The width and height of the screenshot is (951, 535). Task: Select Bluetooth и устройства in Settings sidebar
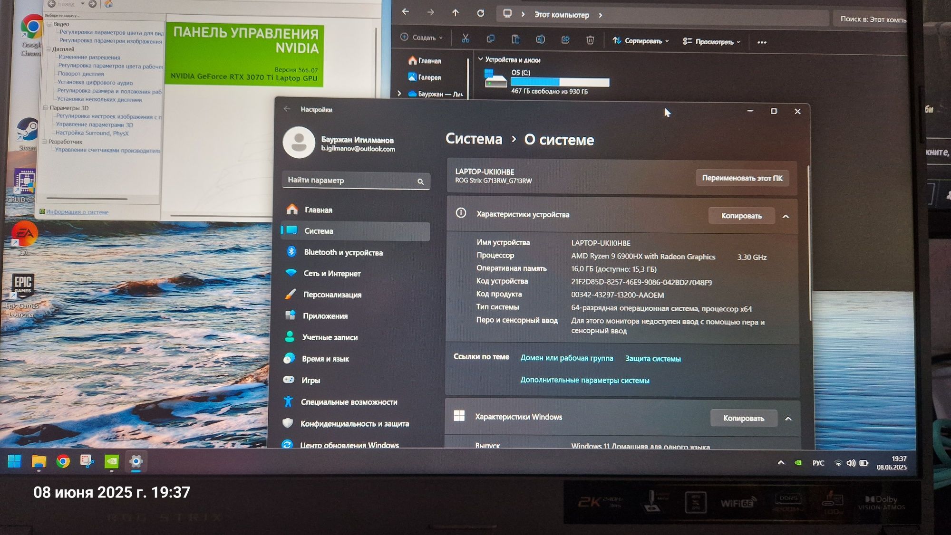click(x=355, y=252)
